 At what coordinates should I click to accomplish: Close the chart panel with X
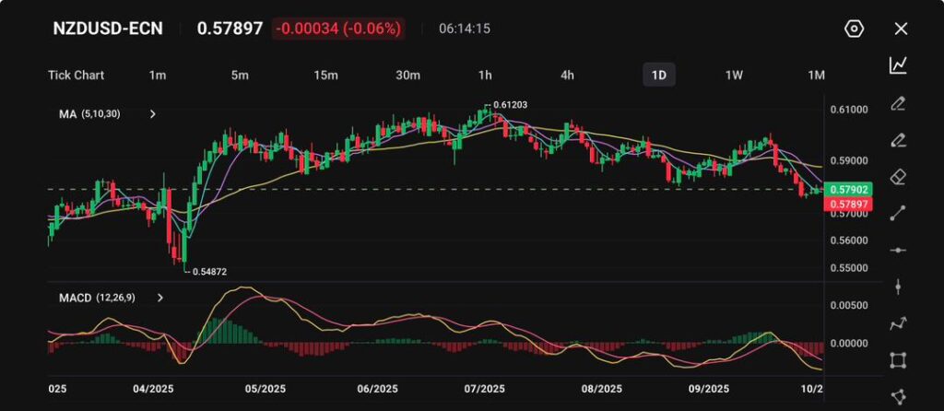click(901, 29)
